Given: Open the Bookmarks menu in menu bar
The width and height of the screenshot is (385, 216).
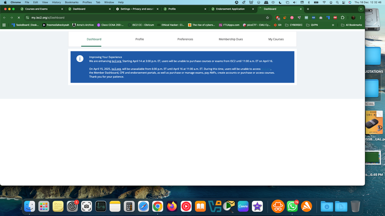Looking at the screenshot, I should (71, 2).
